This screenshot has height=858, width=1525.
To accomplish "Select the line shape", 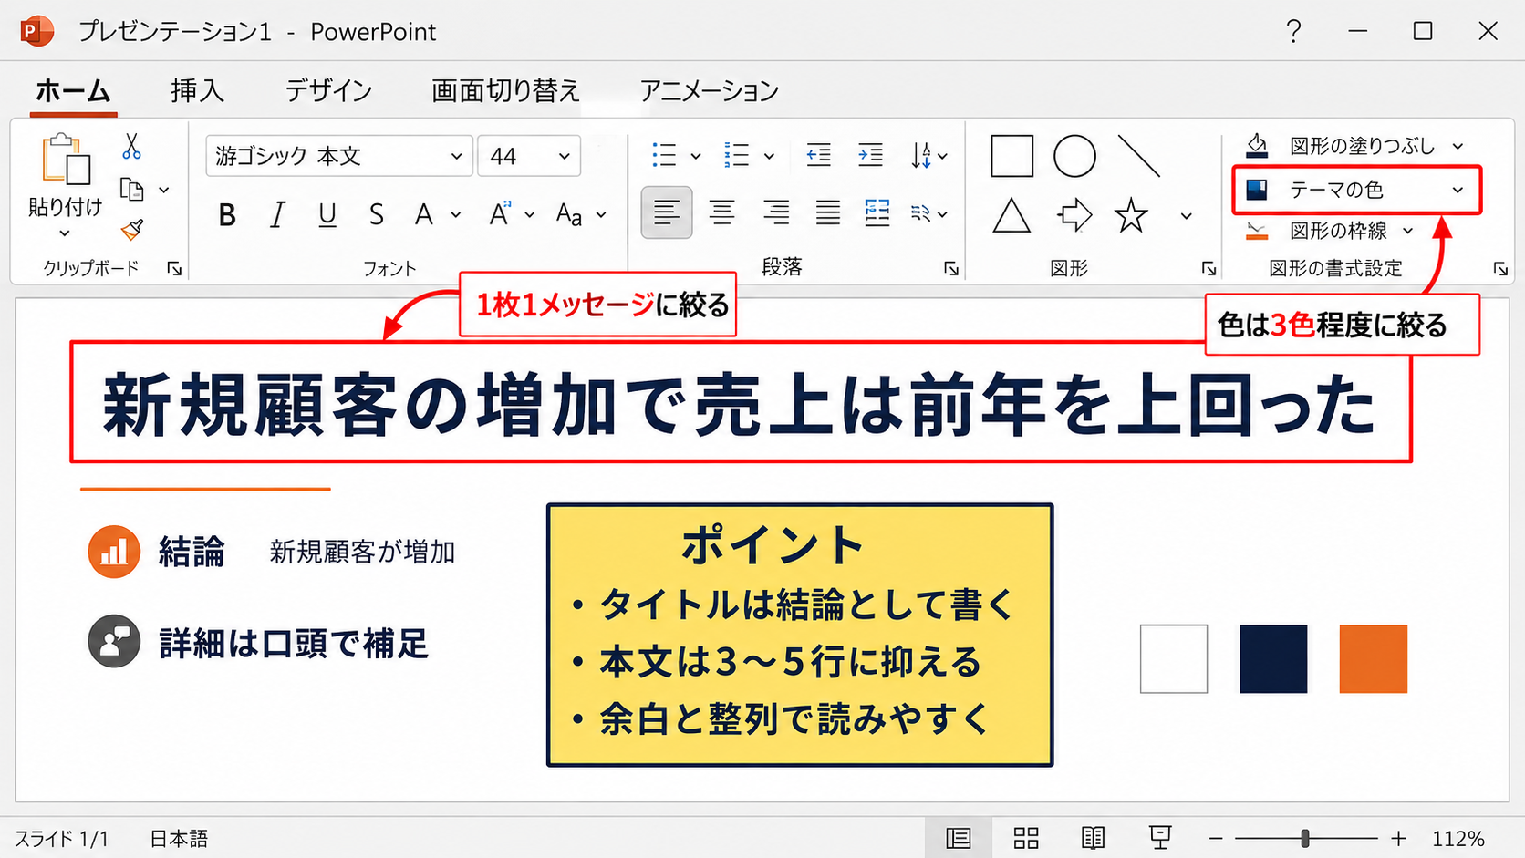I will pos(1139,156).
